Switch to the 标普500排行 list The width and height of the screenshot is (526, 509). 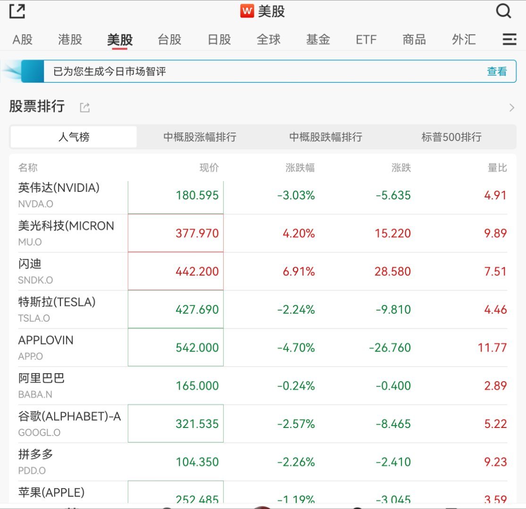click(x=451, y=137)
